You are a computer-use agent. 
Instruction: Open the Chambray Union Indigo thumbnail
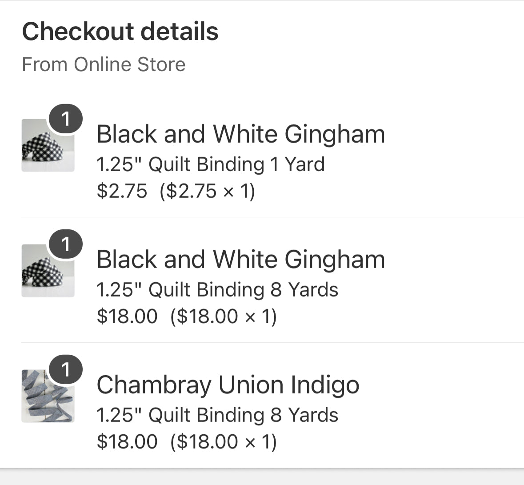[48, 396]
